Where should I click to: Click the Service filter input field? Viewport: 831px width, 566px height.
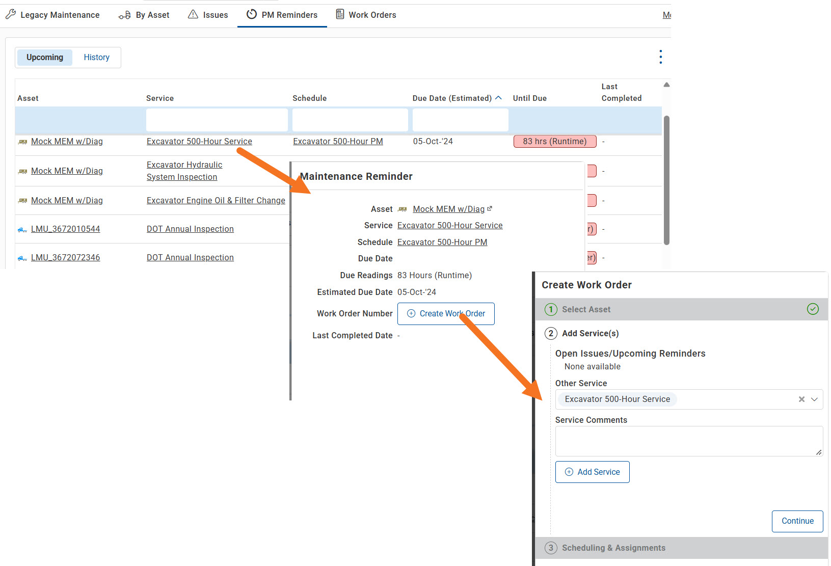pos(217,120)
